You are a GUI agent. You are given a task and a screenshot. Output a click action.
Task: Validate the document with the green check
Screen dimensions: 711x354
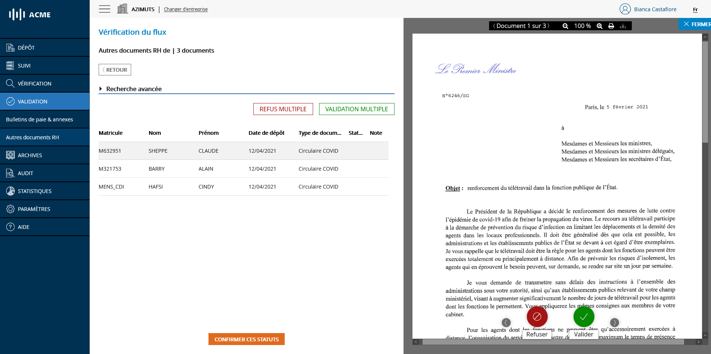coord(584,316)
